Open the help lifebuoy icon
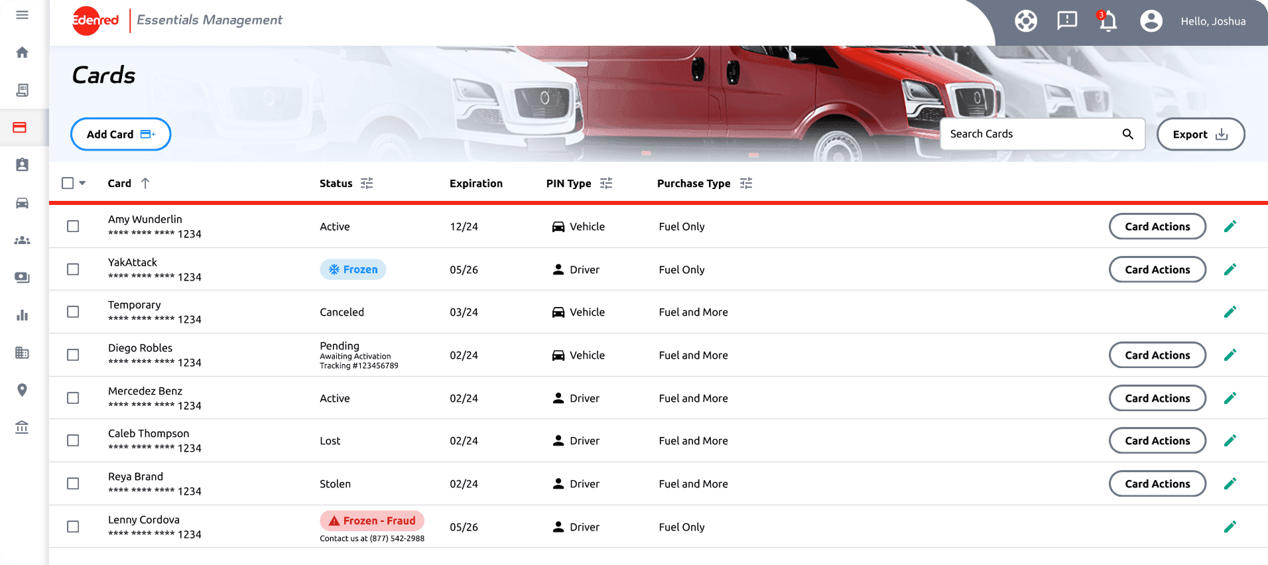Image resolution: width=1268 pixels, height=565 pixels. click(1026, 21)
